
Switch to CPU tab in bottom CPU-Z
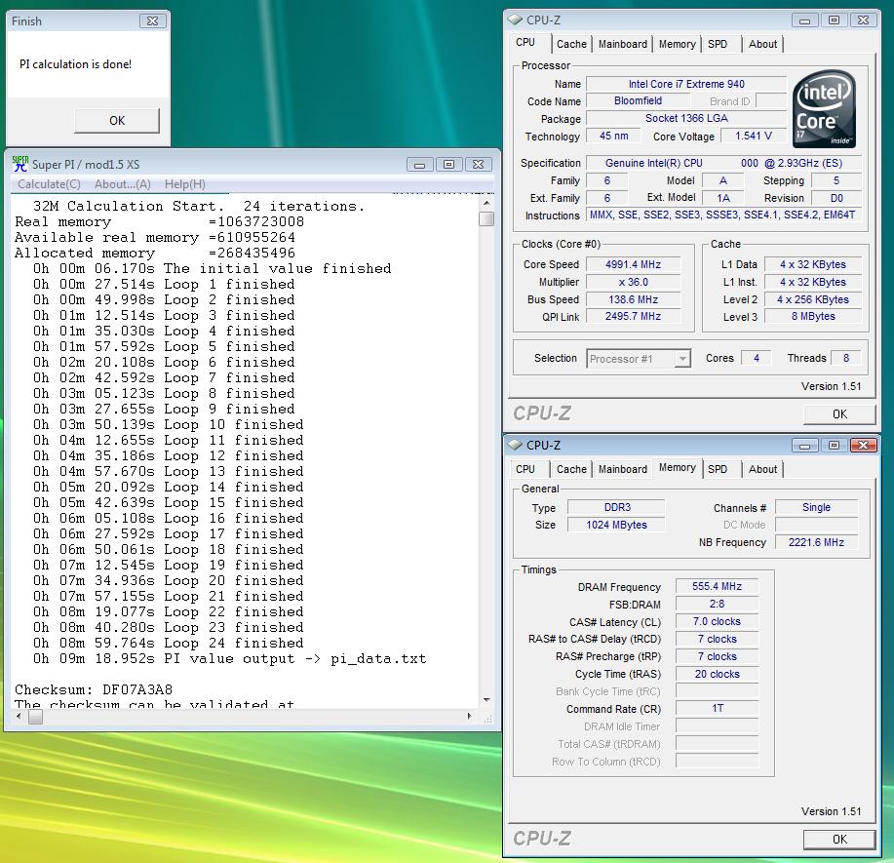525,469
